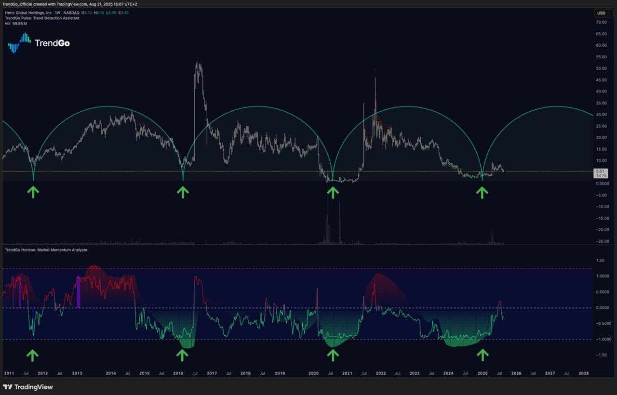The image size is (617, 395).
Task: Click the current price label 5.51
Action: 601,171
